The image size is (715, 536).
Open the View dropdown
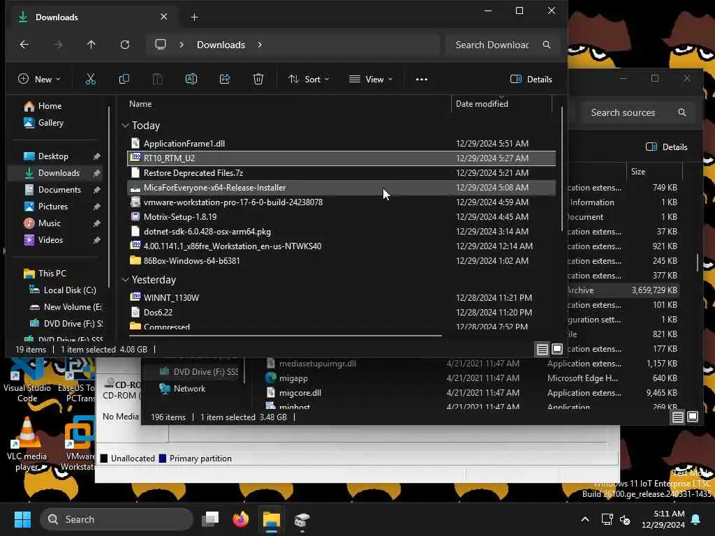(371, 80)
